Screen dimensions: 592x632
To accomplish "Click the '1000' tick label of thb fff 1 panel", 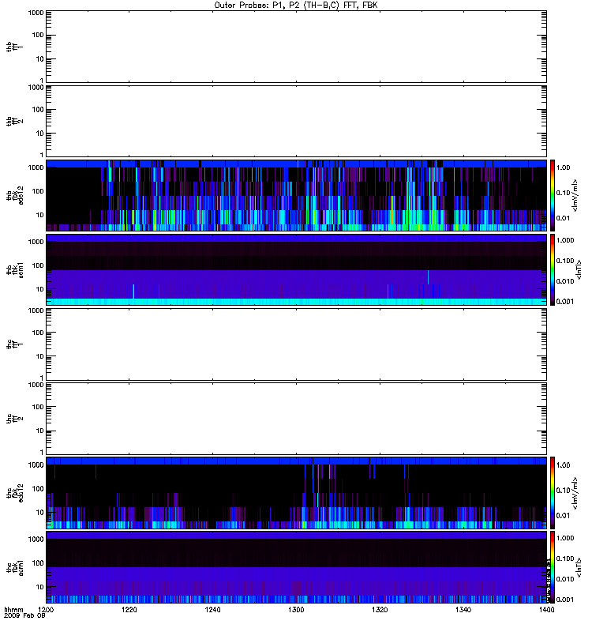I will (36, 13).
